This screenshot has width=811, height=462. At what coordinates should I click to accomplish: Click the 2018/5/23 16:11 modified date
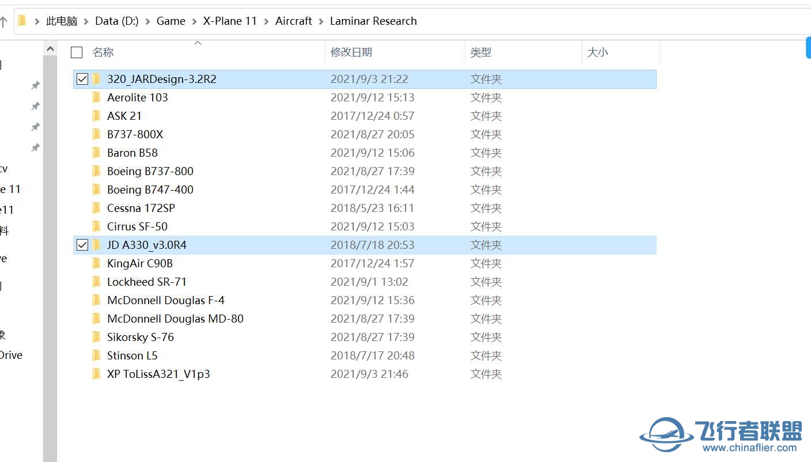click(372, 208)
